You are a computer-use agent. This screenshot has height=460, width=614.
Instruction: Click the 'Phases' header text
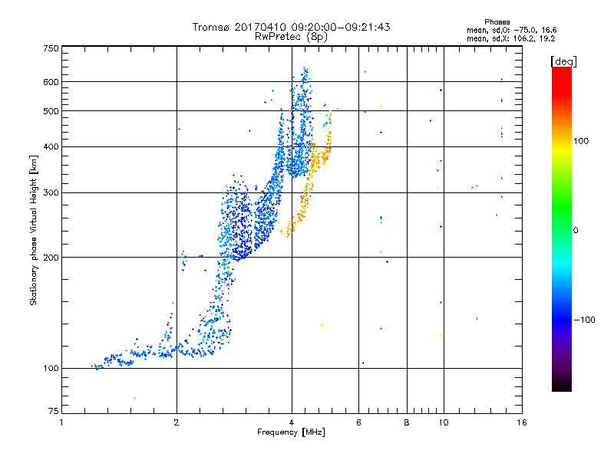(497, 22)
